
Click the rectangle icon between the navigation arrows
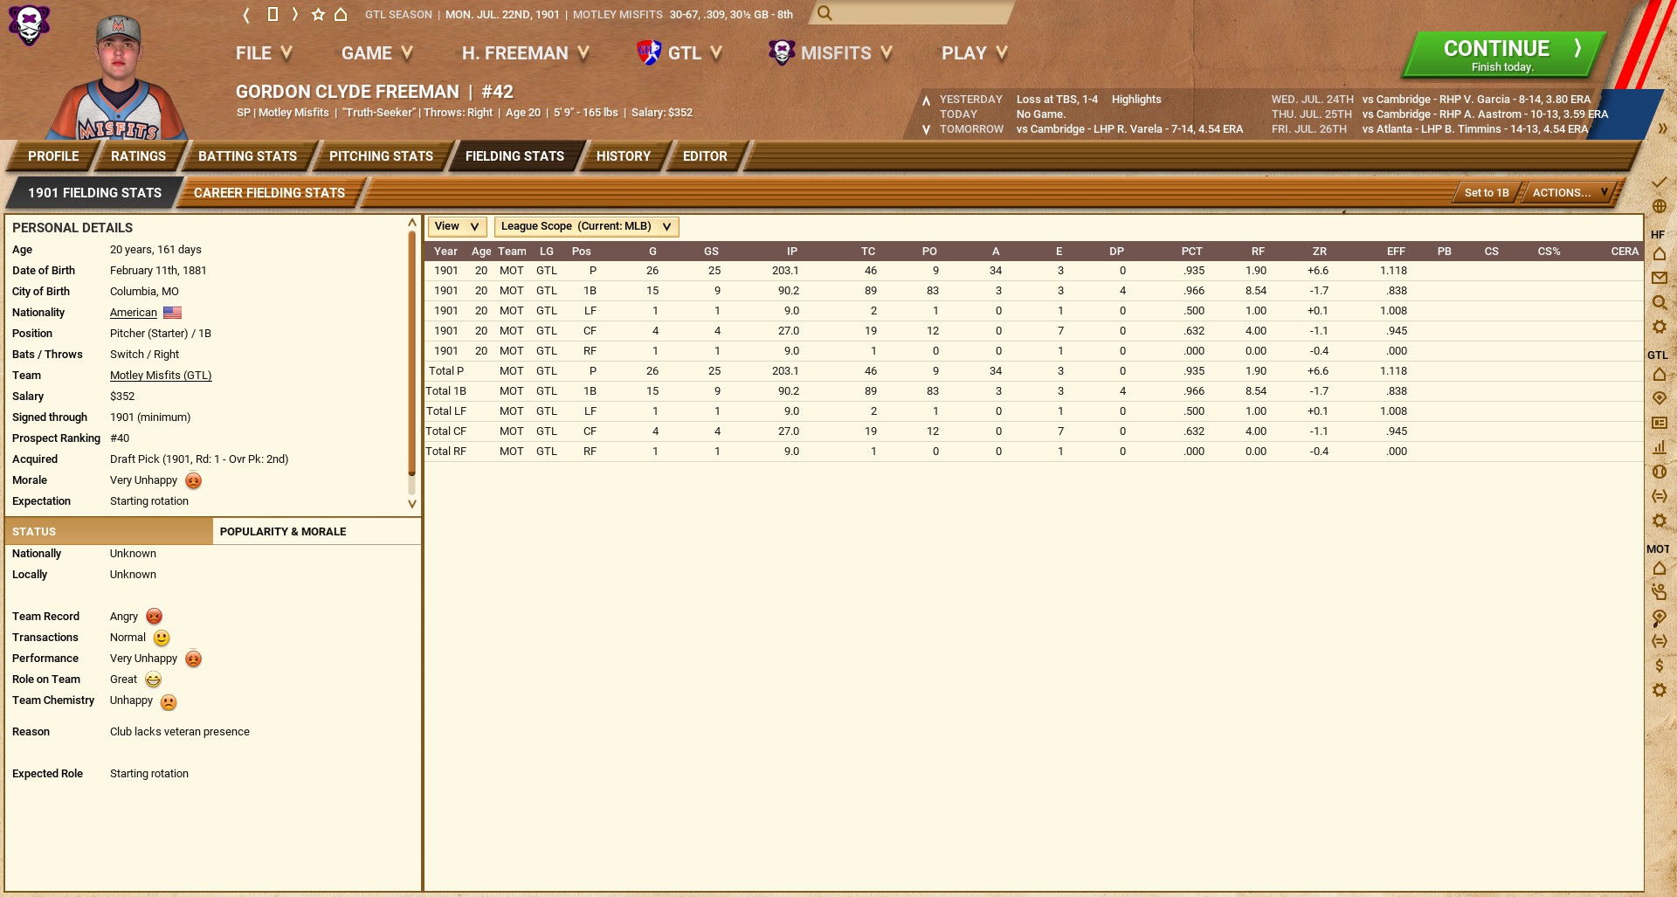tap(273, 14)
